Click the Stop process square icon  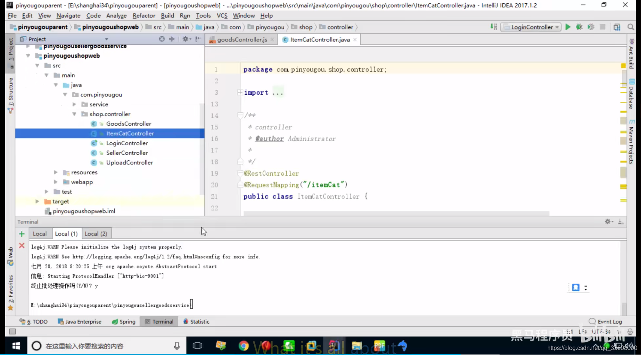(x=603, y=27)
